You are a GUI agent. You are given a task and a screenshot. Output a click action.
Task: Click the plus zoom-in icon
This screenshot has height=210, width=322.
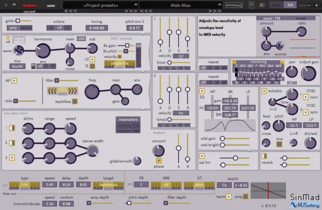click(x=317, y=5)
